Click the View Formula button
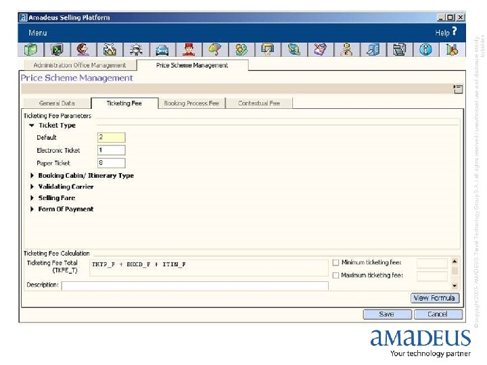Screen dimensions: 487x365 435,298
